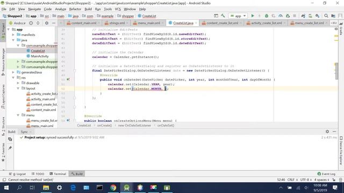Collapse the app module tree node

tap(9, 29)
